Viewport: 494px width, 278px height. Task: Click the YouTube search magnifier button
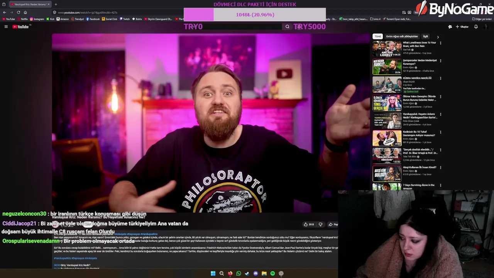(x=287, y=27)
